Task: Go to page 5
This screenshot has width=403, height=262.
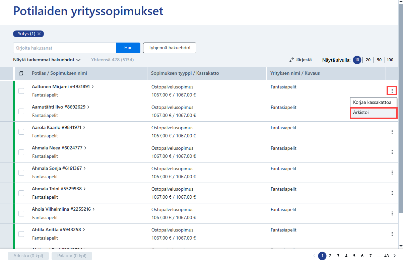Action: (x=354, y=256)
